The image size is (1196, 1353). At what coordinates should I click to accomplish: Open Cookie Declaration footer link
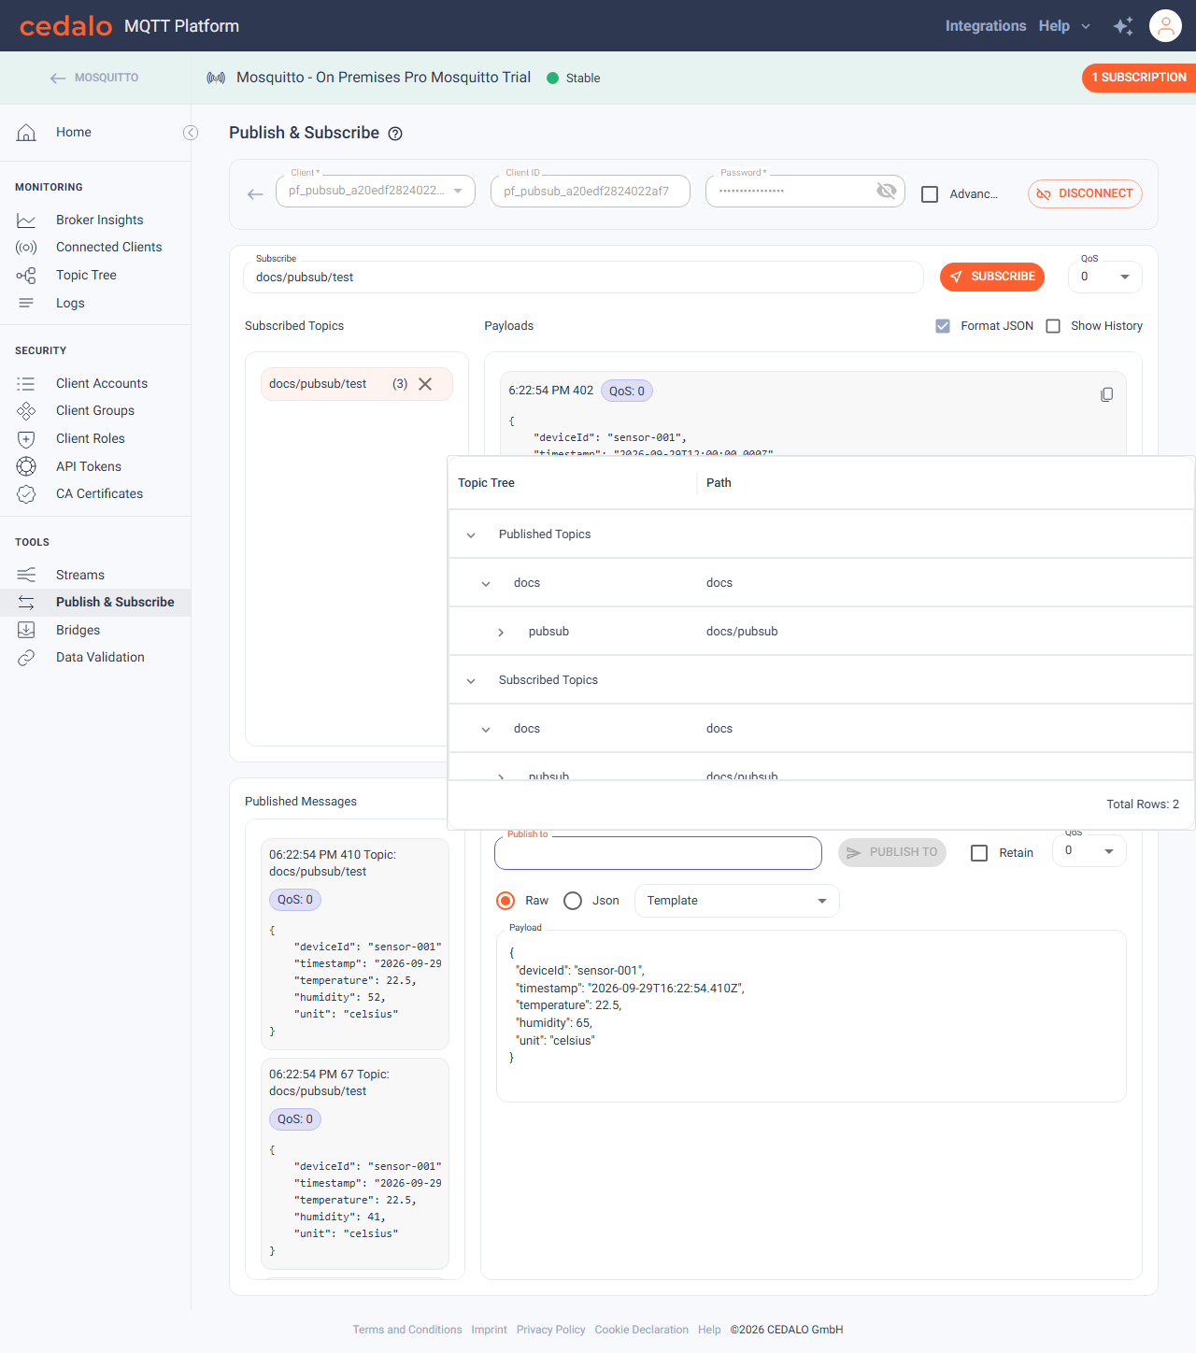click(x=642, y=1330)
